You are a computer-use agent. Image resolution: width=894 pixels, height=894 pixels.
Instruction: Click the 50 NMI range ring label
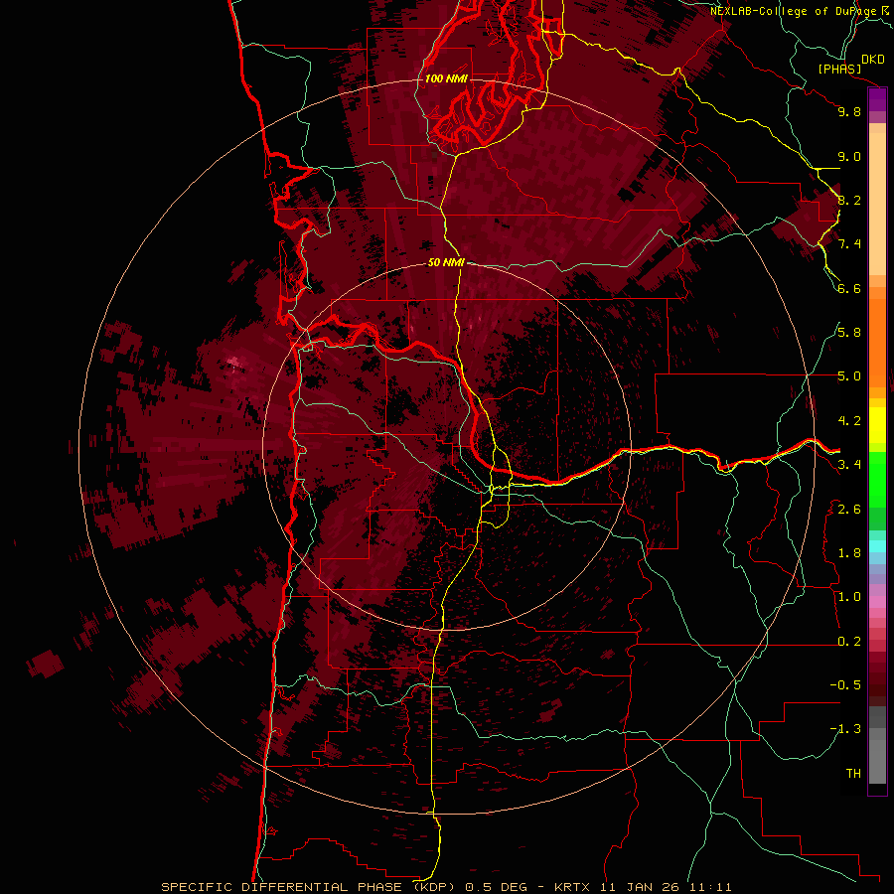[446, 262]
